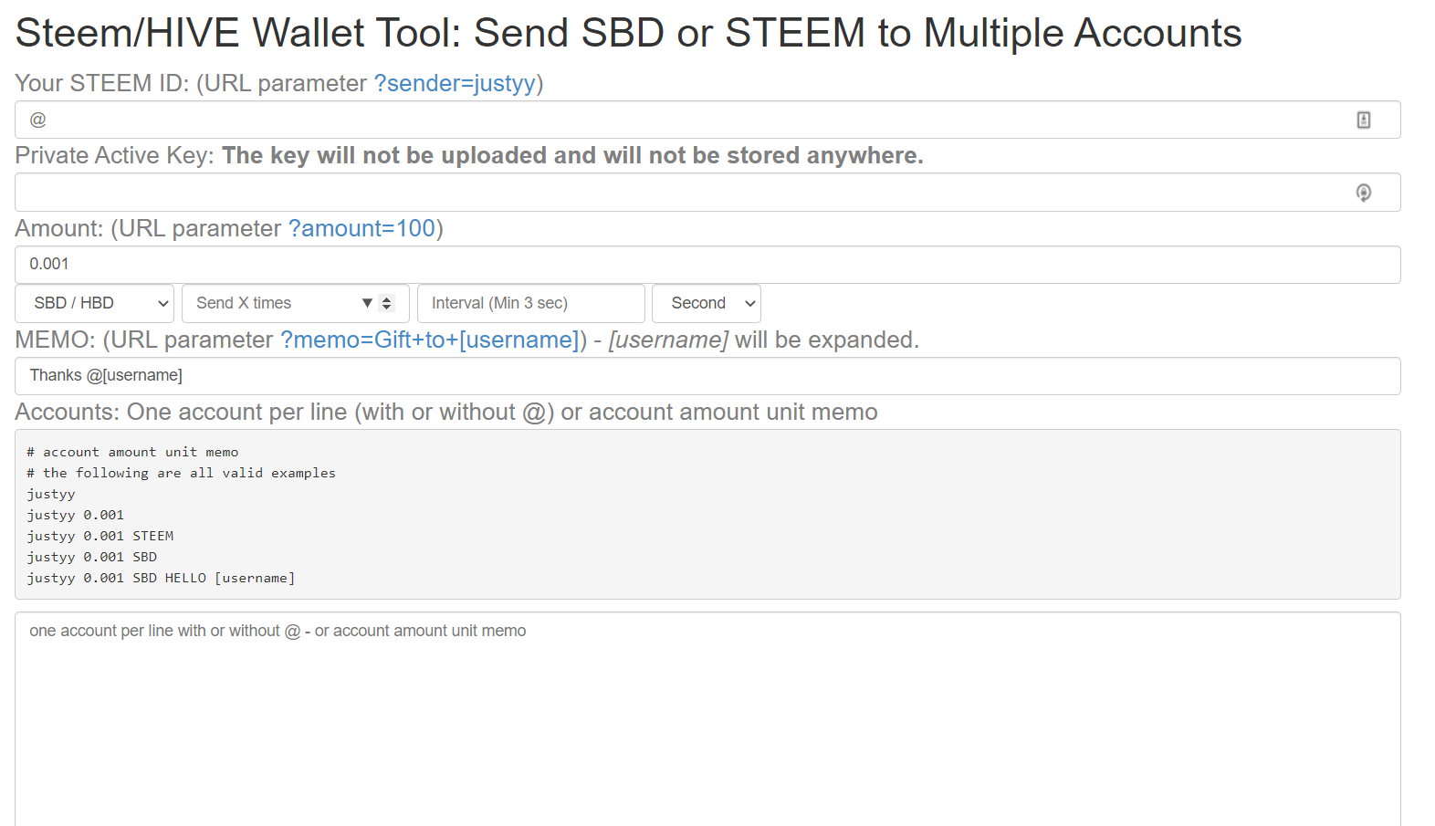Click the ?sender=justyy link

pyautogui.click(x=455, y=83)
